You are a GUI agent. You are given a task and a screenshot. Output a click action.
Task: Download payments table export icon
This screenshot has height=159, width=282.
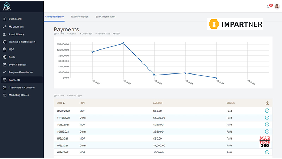[267, 103]
